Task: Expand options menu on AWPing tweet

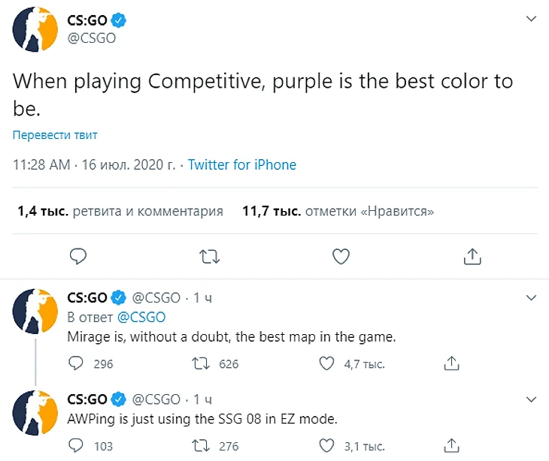Action: click(x=531, y=399)
